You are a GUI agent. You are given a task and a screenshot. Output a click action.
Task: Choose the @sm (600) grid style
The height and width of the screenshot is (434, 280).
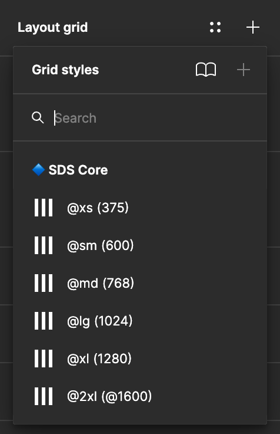point(140,245)
